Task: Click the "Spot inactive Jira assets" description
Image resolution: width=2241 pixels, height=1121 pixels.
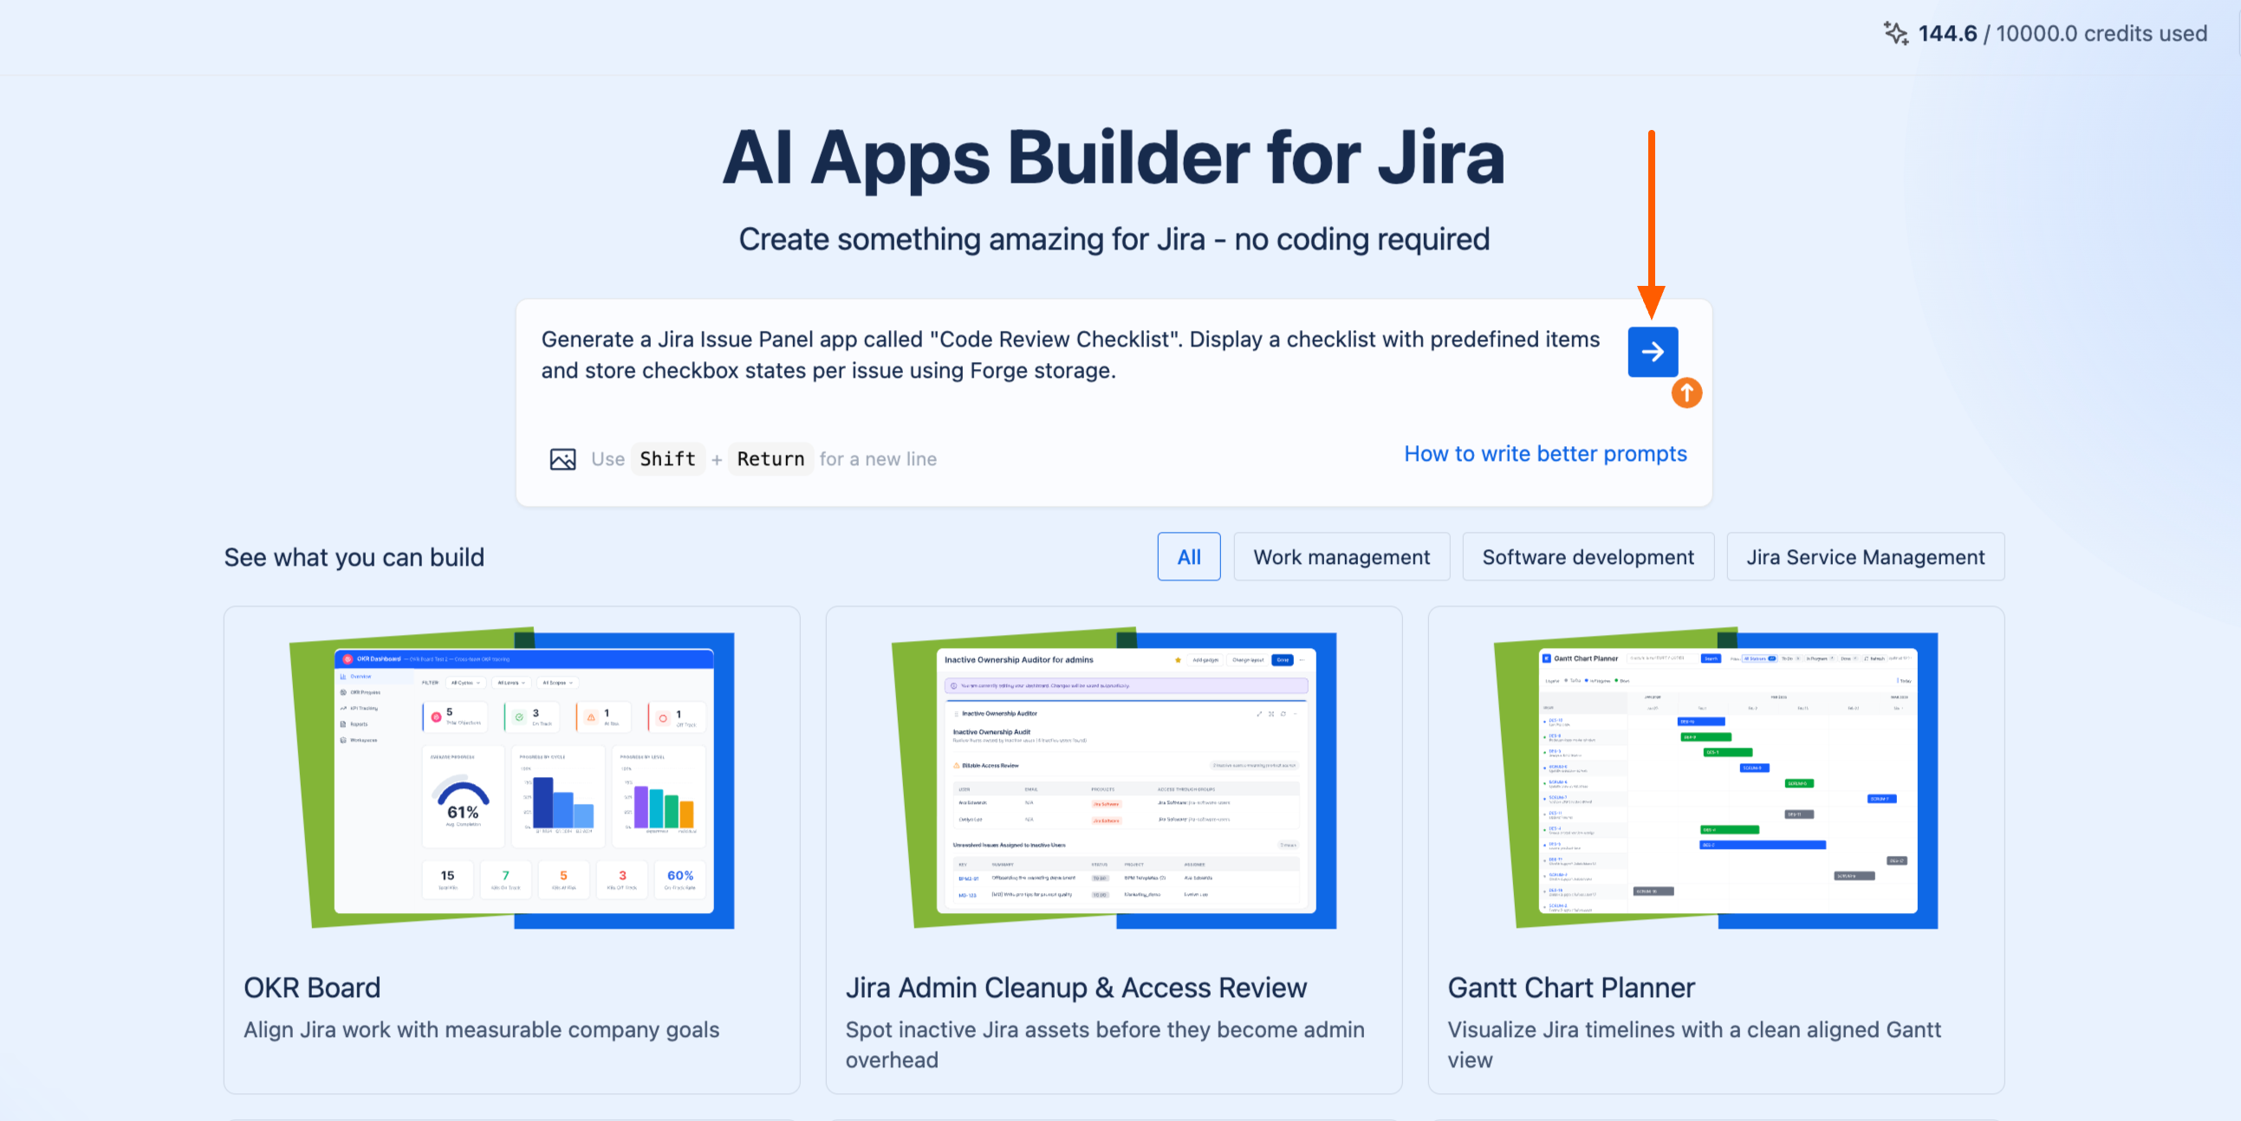Action: coord(1105,1045)
